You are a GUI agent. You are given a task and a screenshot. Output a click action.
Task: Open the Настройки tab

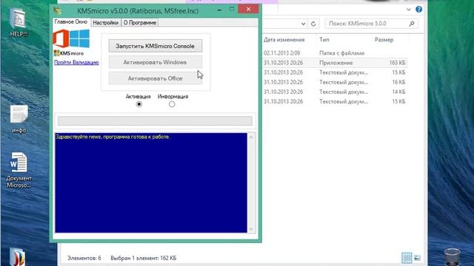coord(105,23)
